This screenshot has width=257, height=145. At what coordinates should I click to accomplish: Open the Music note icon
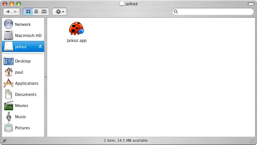click(9, 117)
